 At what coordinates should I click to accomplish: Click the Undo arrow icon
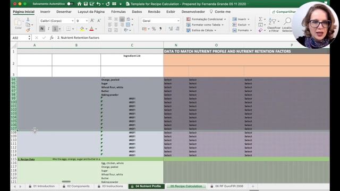click(x=99, y=4)
